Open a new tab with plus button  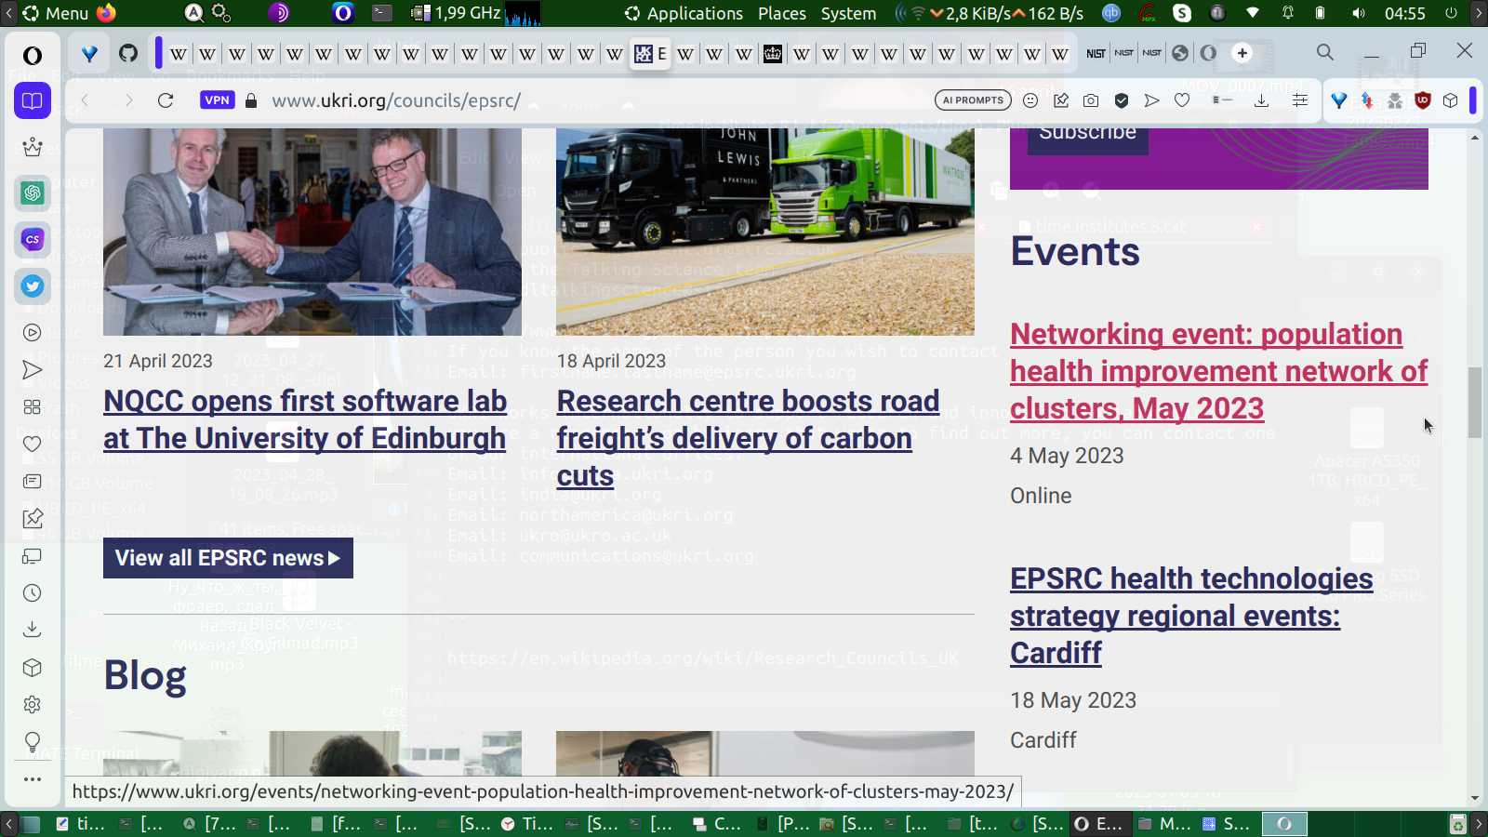click(1242, 53)
